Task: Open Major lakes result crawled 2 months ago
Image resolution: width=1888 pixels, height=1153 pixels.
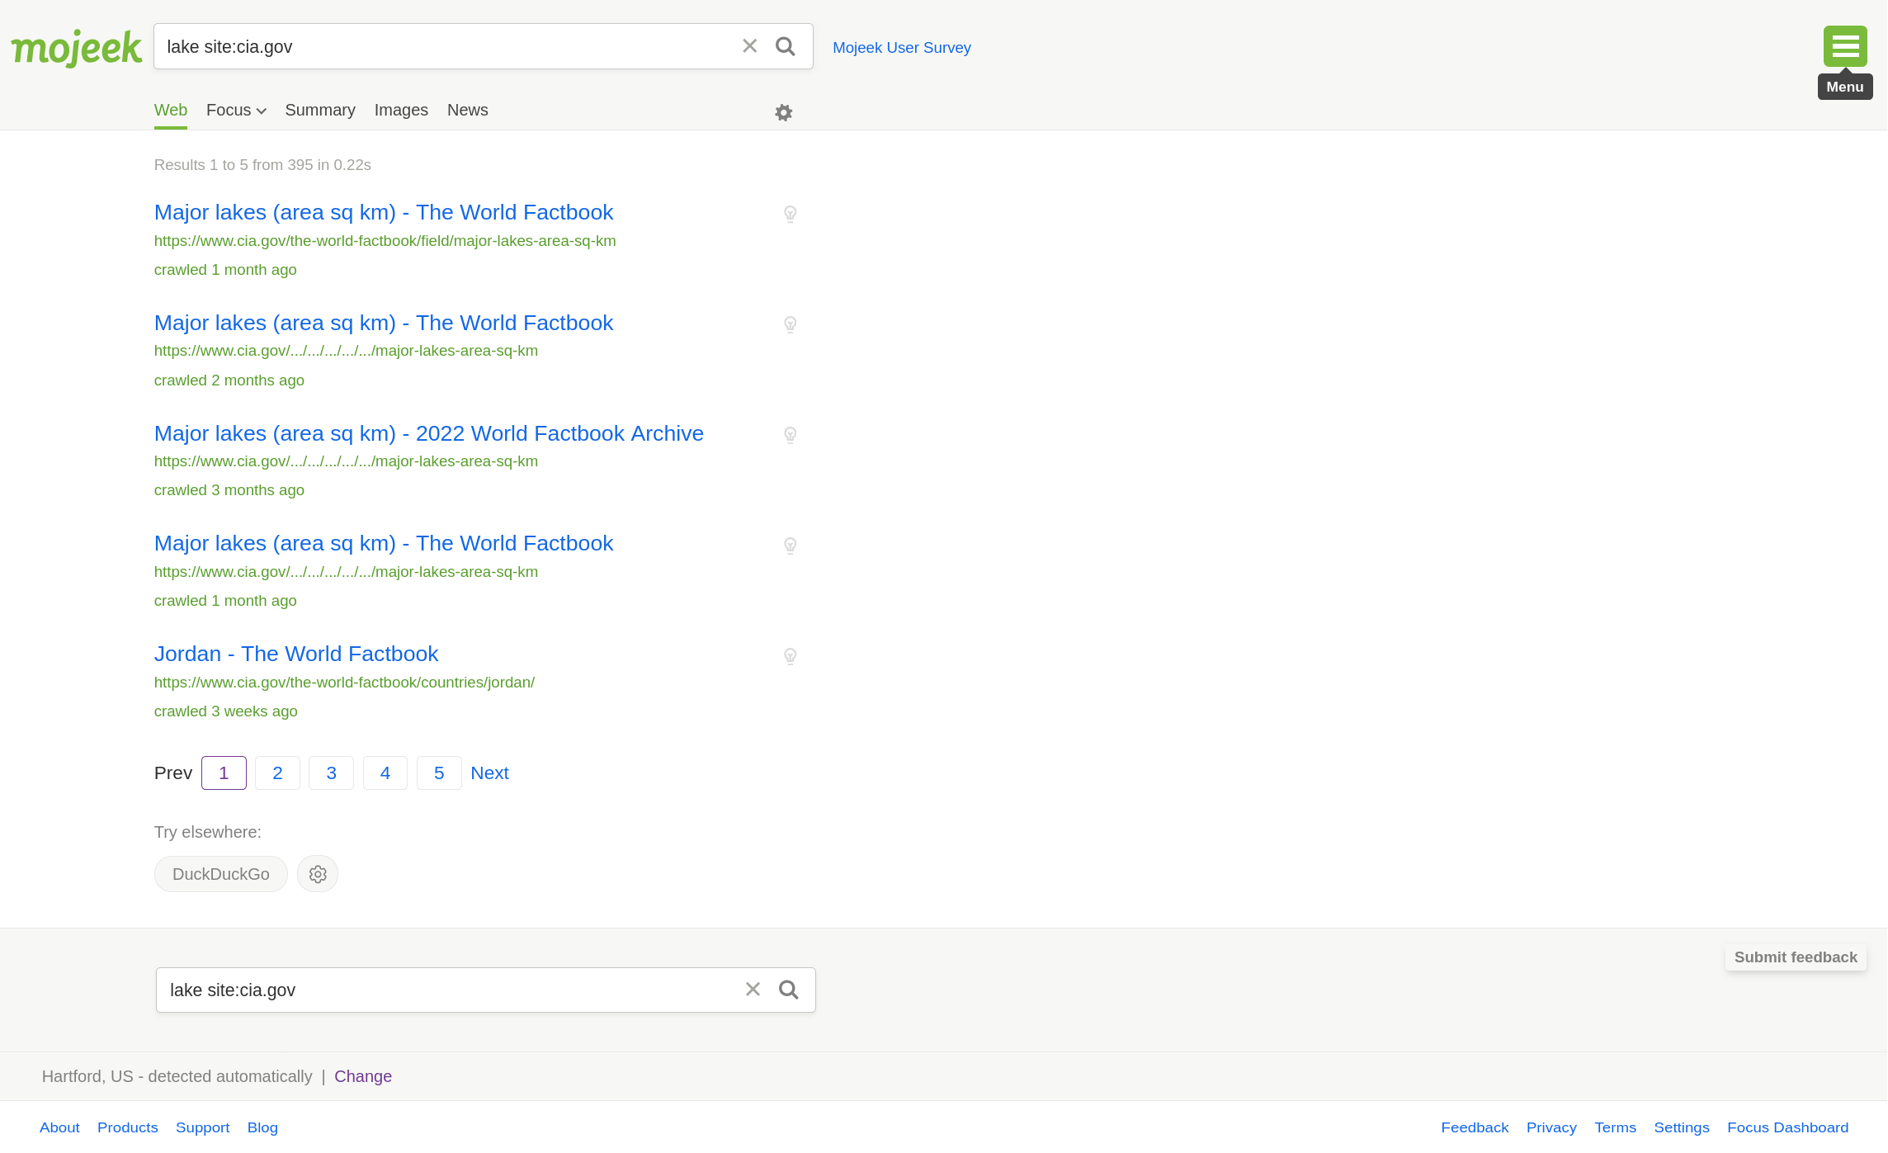Action: pos(384,323)
